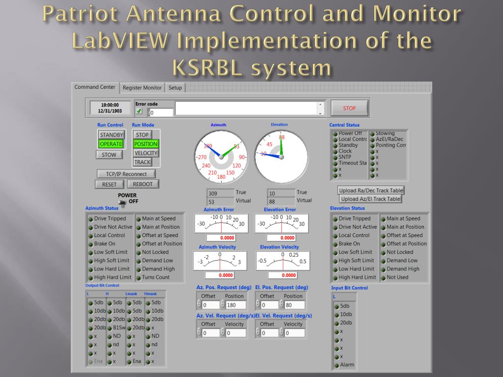Viewport: 503px width, 377px height.
Task: Toggle the Ena bit in Lmask column
Action: (129, 362)
